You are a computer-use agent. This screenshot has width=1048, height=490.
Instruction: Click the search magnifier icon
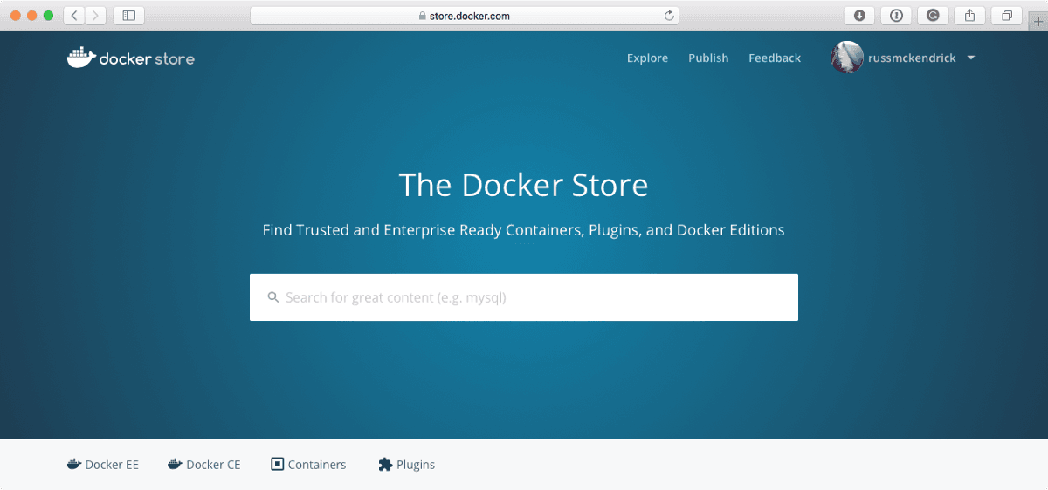point(273,297)
